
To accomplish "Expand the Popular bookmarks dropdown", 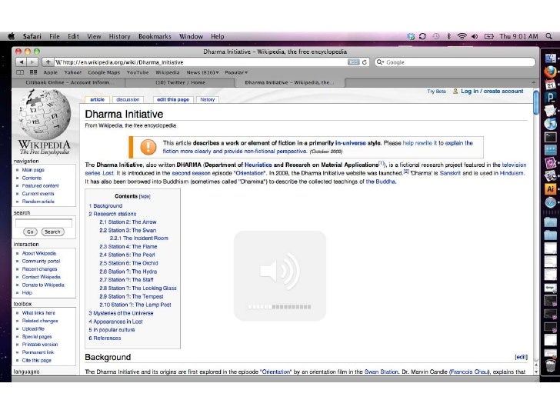I will [236, 72].
